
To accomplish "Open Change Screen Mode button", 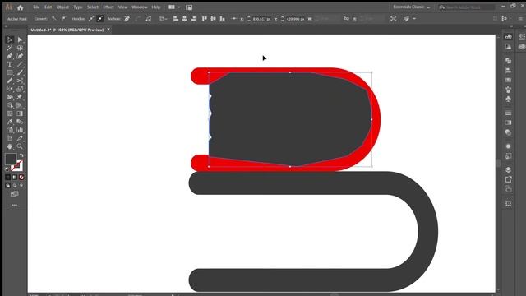I will coord(15,194).
